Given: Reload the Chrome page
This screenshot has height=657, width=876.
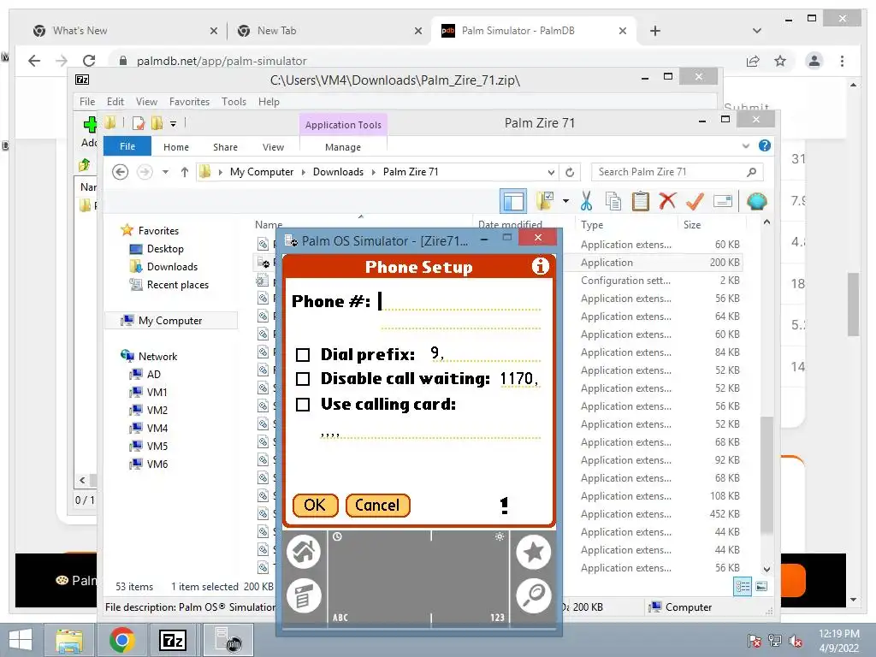Looking at the screenshot, I should [89, 61].
